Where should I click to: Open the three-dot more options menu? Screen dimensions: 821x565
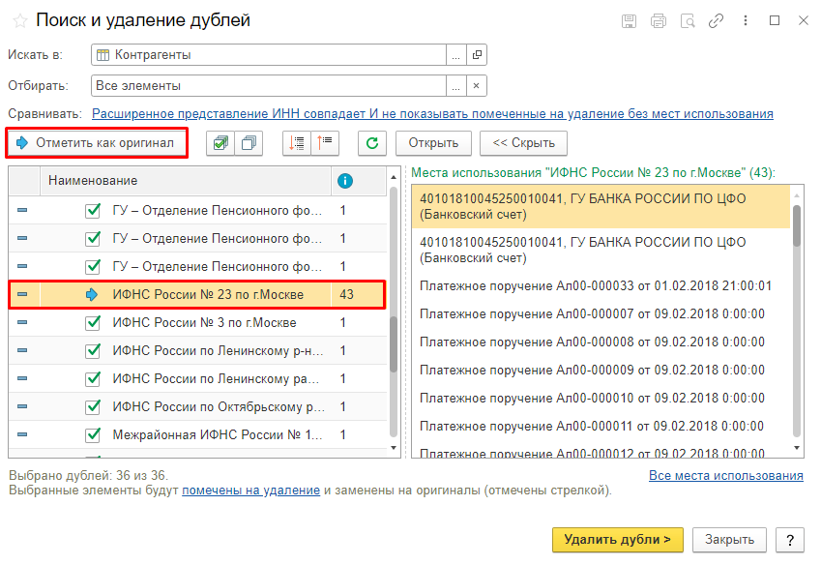(746, 20)
